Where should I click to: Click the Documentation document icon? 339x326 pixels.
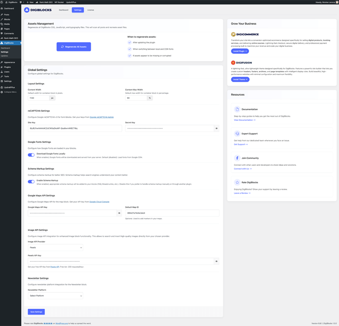(237, 109)
